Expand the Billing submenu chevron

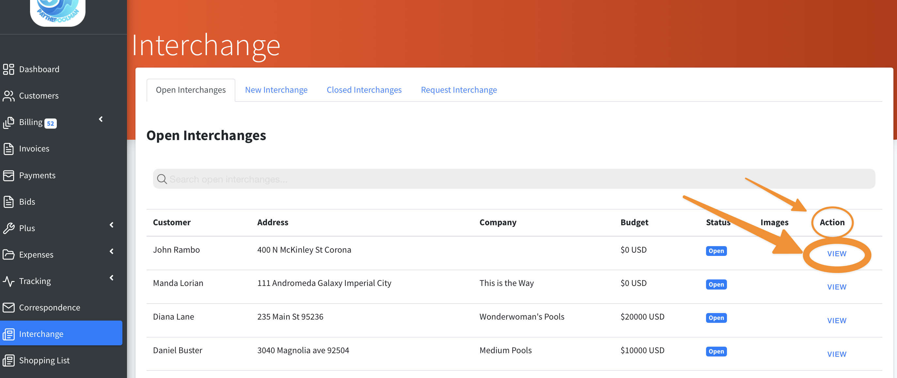coord(101,119)
